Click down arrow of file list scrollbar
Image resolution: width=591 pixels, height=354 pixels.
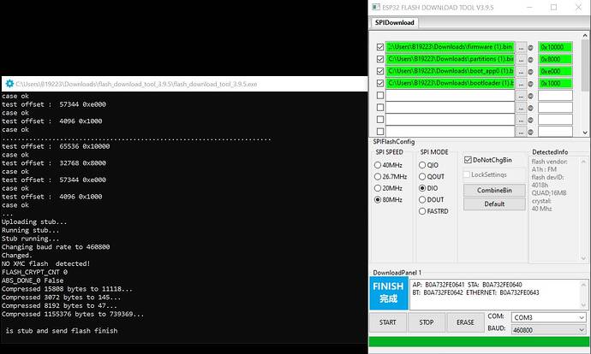pyautogui.click(x=585, y=132)
